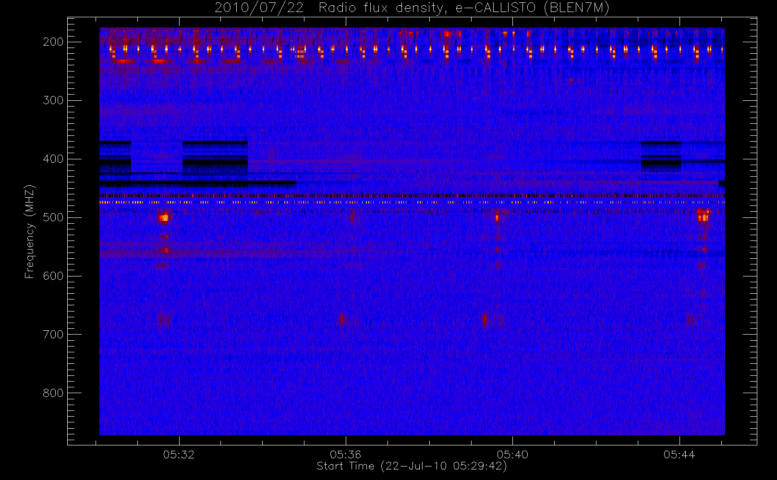
Task: Select the 800 frequency tick label
Action: click(x=53, y=393)
